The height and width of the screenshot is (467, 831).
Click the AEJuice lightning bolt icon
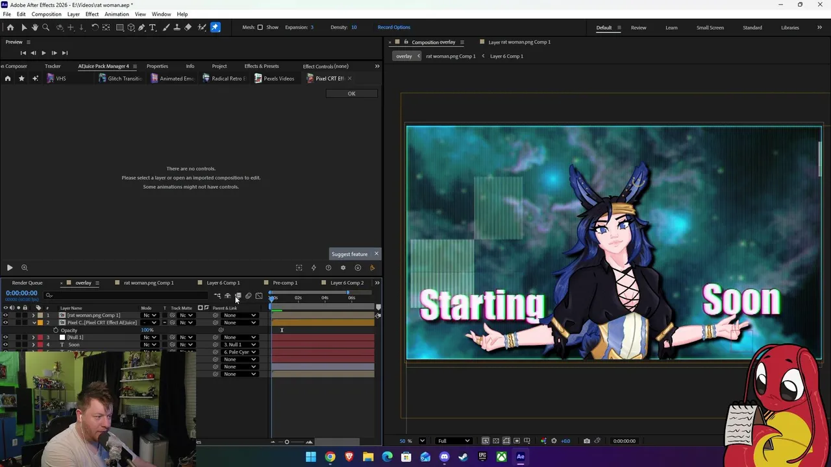[x=313, y=267]
